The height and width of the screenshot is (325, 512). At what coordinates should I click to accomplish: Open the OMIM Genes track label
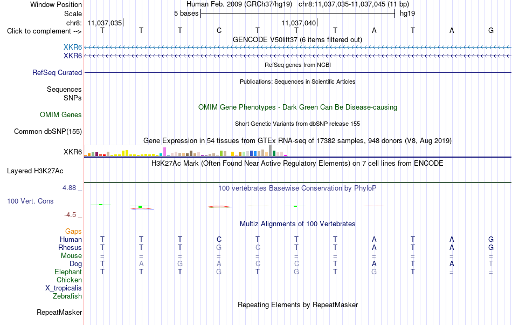[60, 115]
